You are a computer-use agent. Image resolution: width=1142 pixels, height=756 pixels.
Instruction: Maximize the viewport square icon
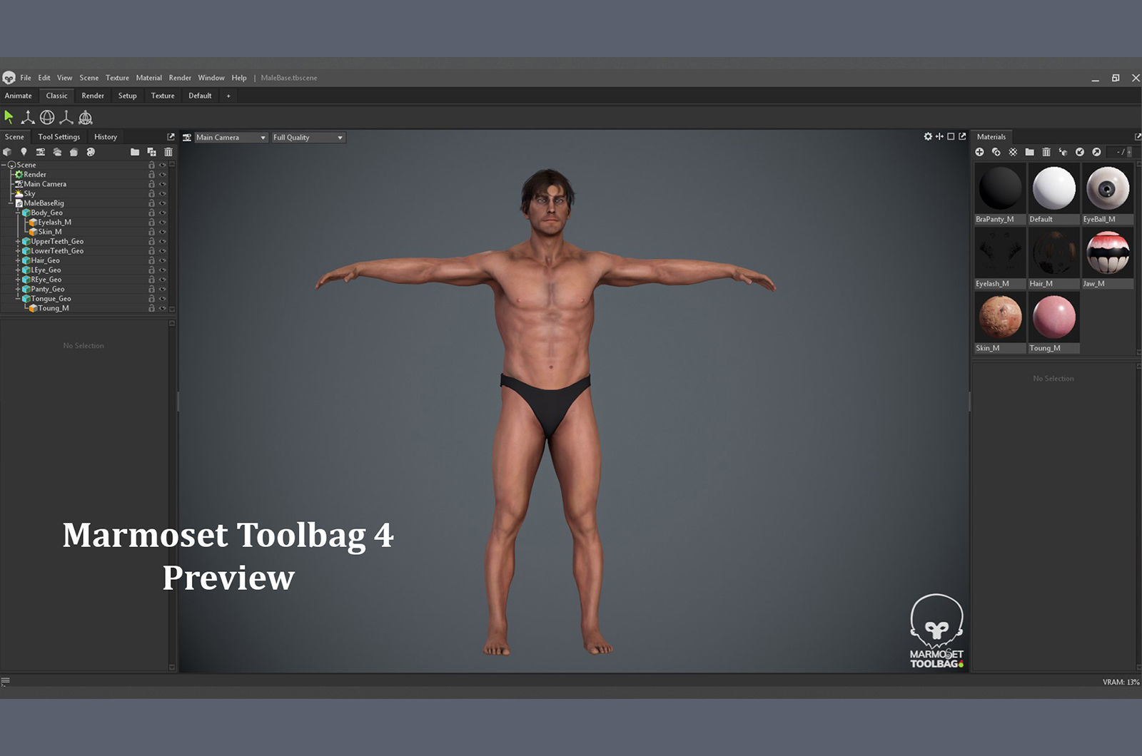[x=951, y=136]
